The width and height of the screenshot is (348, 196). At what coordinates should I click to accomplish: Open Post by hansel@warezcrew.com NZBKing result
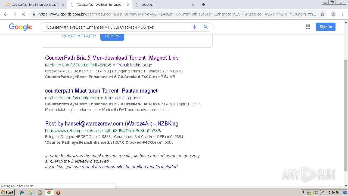(112, 124)
